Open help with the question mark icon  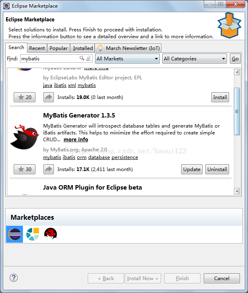pyautogui.click(x=14, y=278)
